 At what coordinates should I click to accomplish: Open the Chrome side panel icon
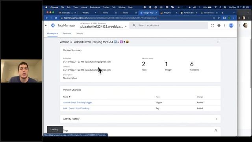point(224,18)
